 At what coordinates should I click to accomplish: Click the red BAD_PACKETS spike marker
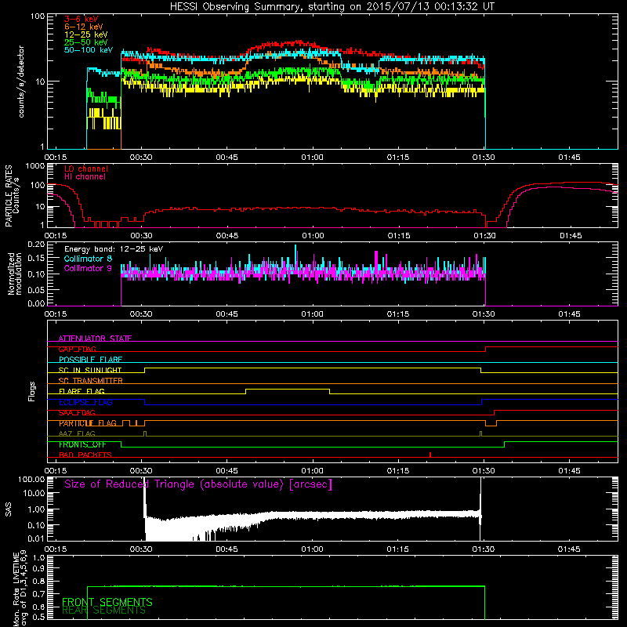429,455
